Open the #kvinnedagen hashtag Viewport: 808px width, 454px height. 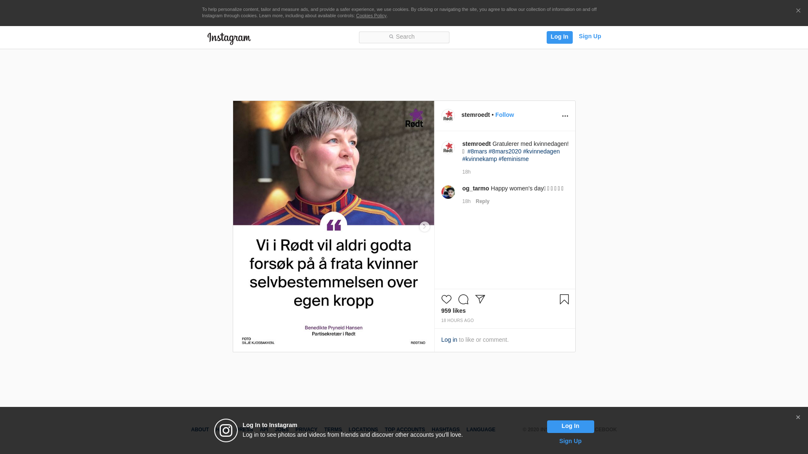[541, 151]
